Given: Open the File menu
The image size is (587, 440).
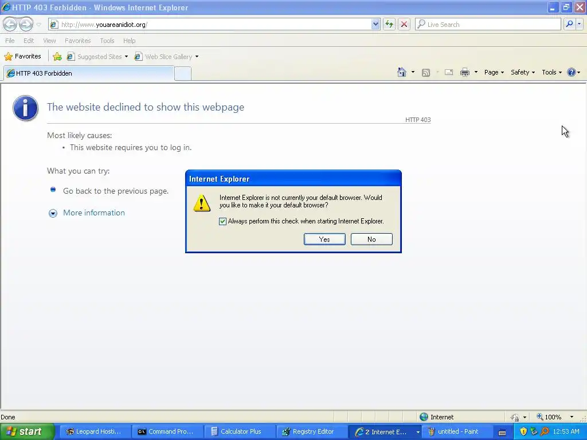Looking at the screenshot, I should [10, 41].
